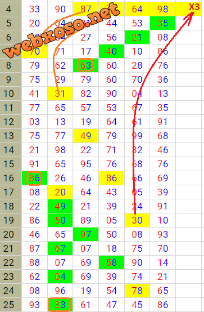This screenshot has height=312, width=204.
Task: Select green cell 35 in row 5
Action: coord(162,23)
